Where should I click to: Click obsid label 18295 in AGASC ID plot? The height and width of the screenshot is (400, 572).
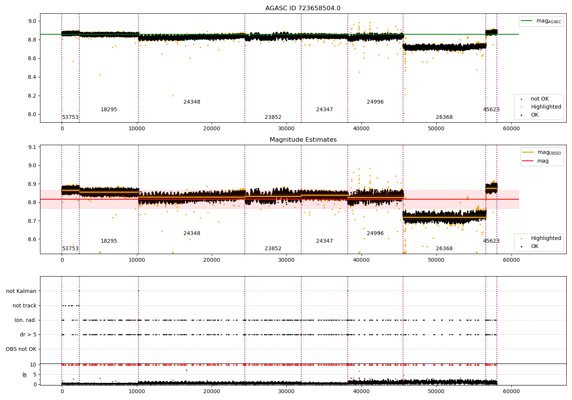[x=109, y=110]
